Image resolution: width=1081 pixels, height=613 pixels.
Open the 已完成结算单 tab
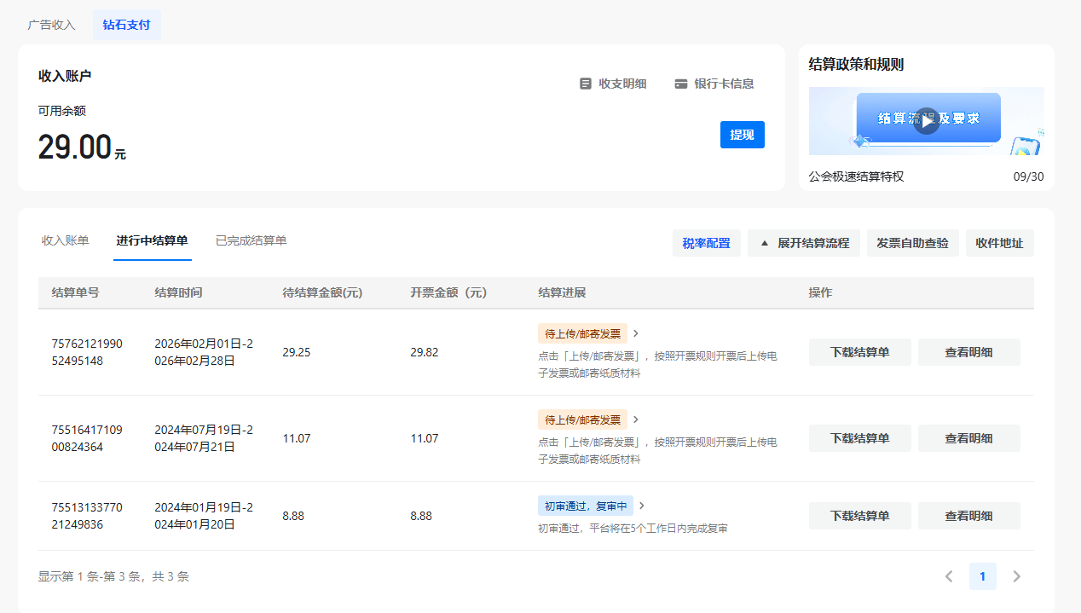click(251, 240)
